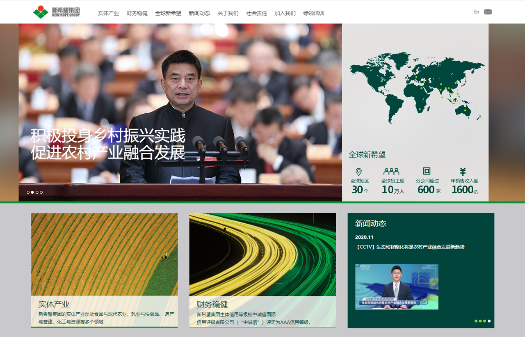Open the CCTV 生态和智能化 news headline
Image resolution: width=525 pixels, height=337 pixels.
410,247
